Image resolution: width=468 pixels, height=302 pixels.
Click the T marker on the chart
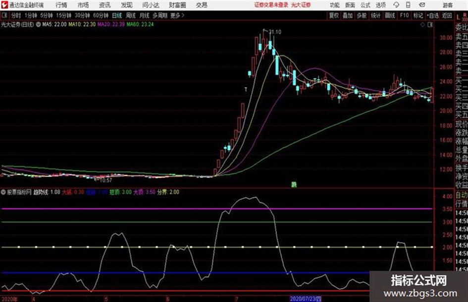coord(246,89)
